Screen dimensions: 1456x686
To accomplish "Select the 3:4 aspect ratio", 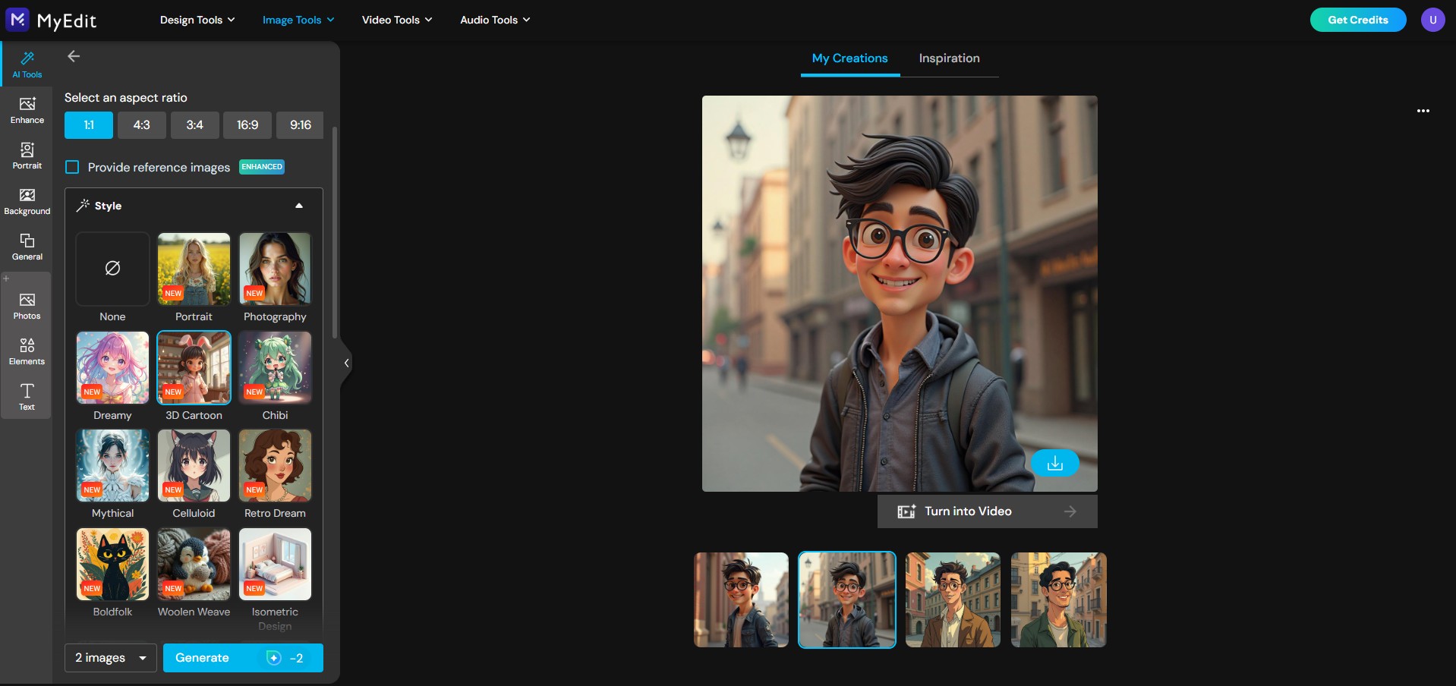I will point(194,124).
